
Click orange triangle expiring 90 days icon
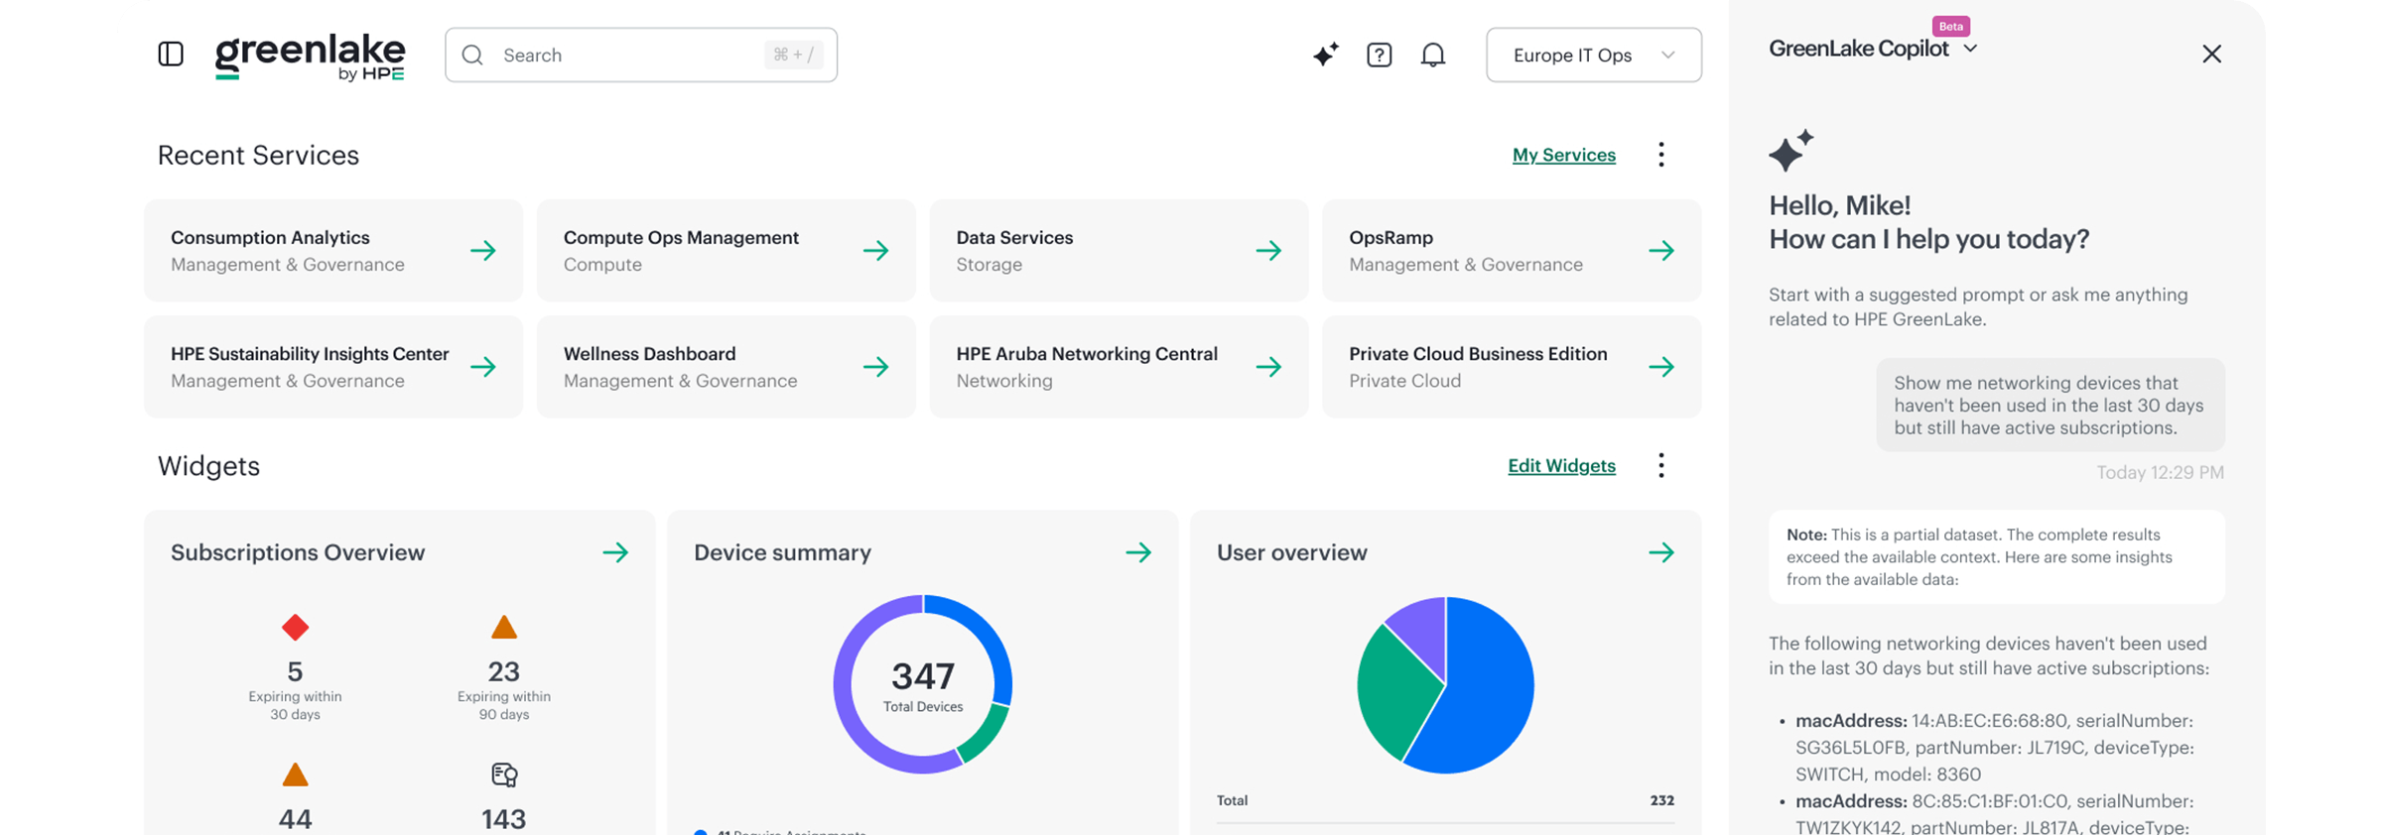click(504, 627)
